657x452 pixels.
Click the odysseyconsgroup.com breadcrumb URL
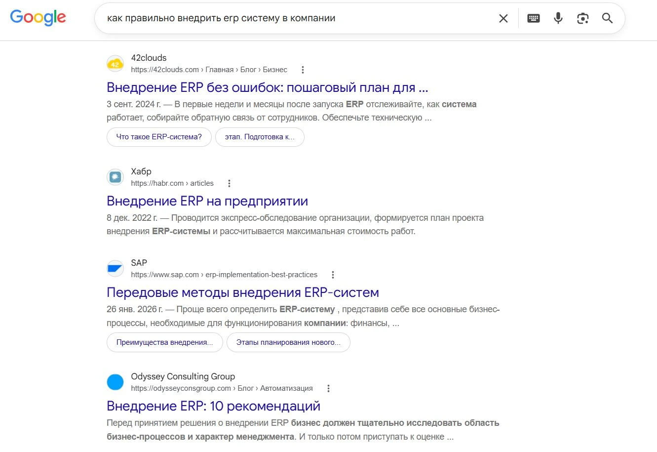(222, 388)
